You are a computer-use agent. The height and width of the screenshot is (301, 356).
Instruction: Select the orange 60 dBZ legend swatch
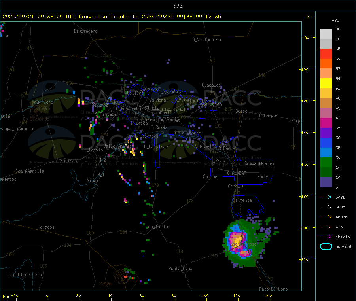[x=326, y=64]
